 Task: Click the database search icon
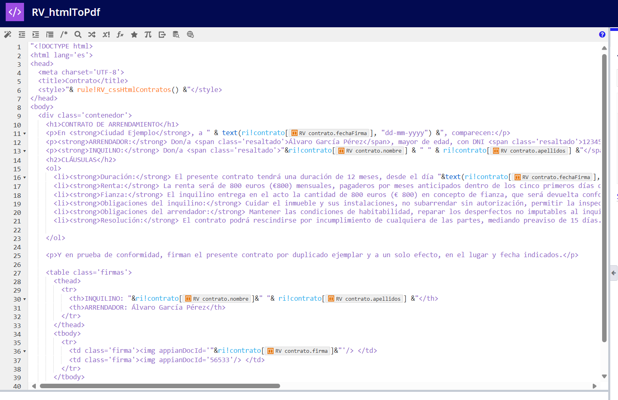(176, 35)
